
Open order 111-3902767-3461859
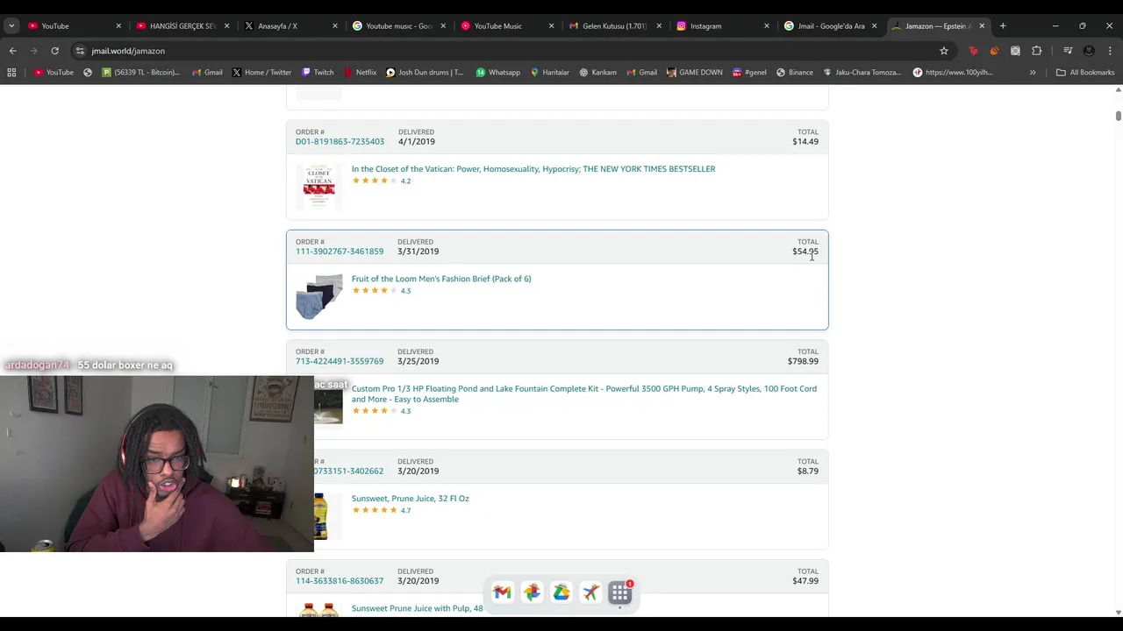pyautogui.click(x=340, y=252)
